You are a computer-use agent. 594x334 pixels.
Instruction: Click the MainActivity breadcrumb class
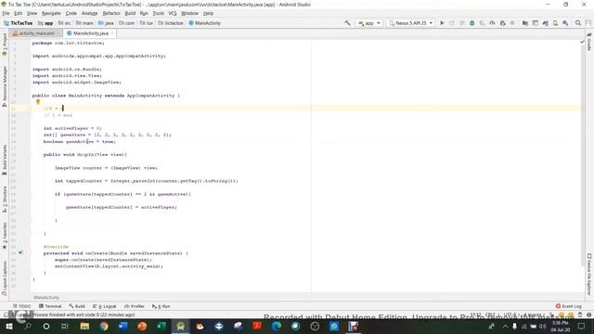205,23
